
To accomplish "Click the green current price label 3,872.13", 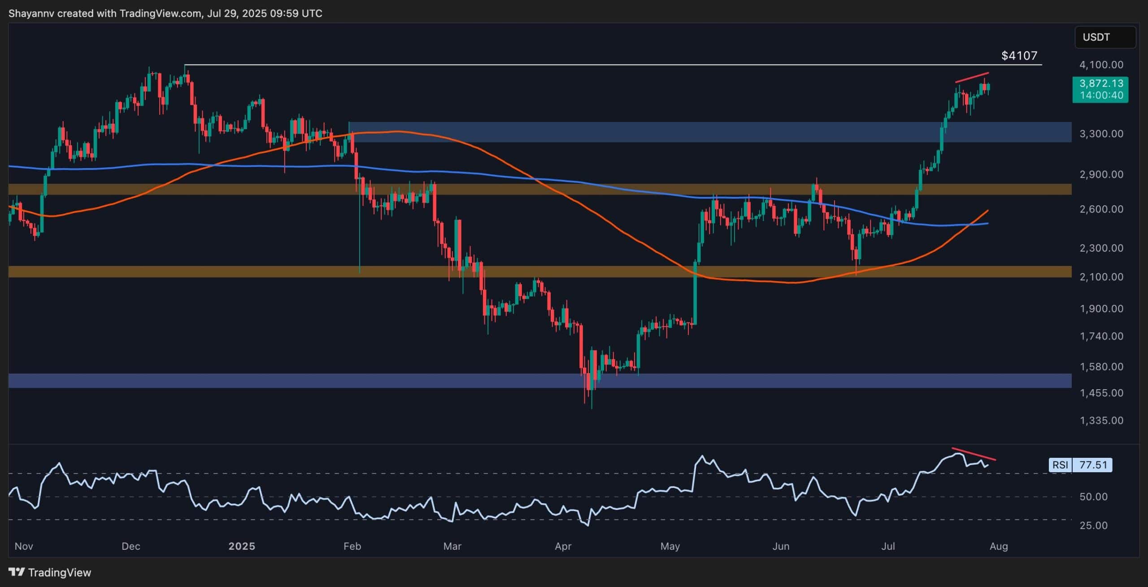I will tap(1101, 83).
